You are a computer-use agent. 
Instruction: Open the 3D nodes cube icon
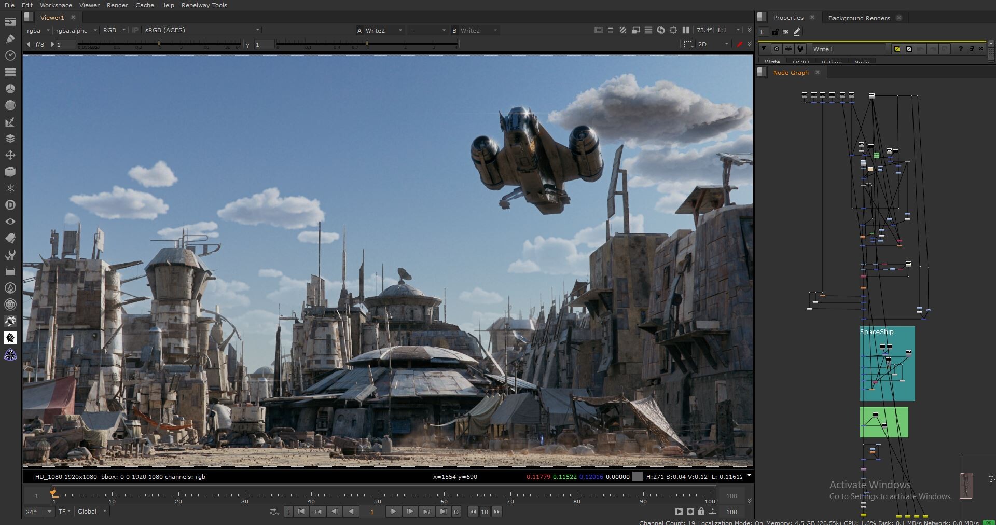10,172
